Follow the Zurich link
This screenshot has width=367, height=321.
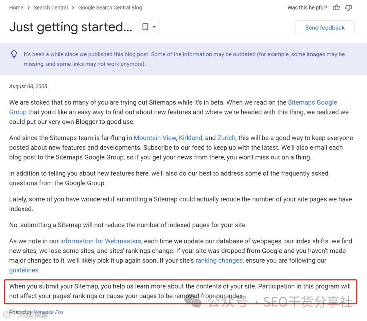click(226, 138)
